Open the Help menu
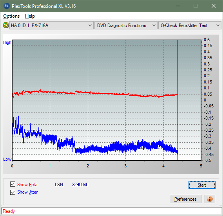 [30, 16]
